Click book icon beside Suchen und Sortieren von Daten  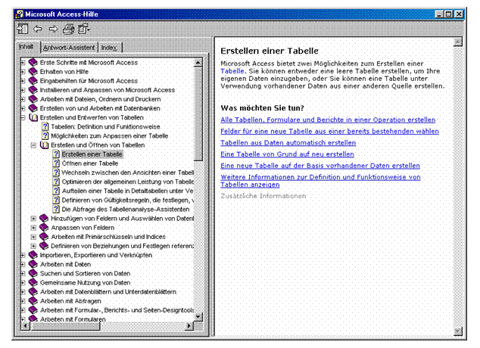(x=33, y=273)
